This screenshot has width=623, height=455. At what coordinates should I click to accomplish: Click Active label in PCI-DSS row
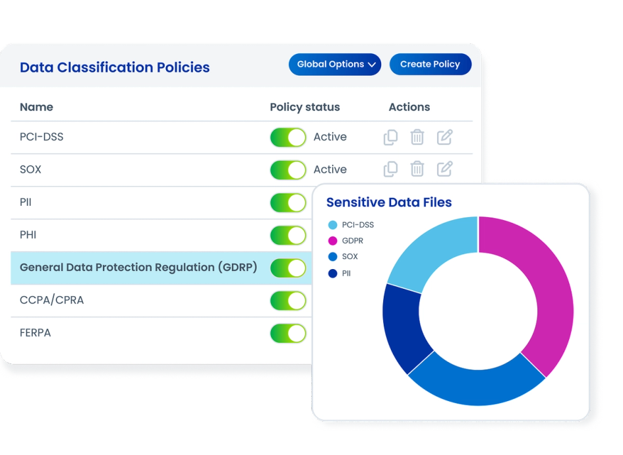pos(330,137)
